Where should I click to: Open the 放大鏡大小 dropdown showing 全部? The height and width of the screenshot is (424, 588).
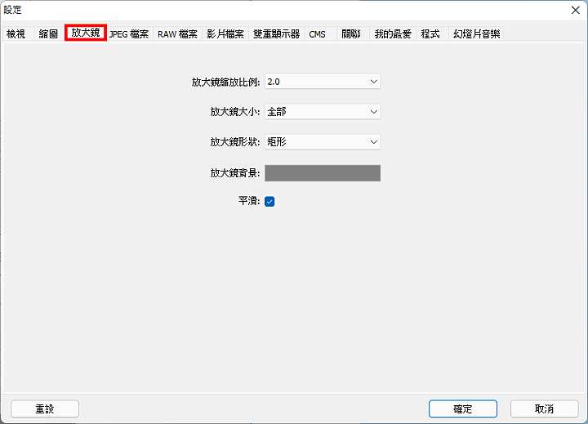[x=323, y=111]
